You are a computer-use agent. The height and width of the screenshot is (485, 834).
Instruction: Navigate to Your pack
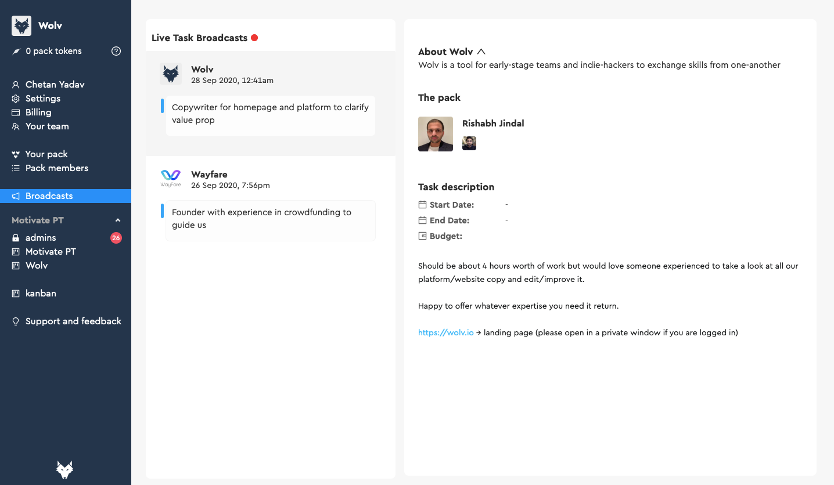point(46,154)
